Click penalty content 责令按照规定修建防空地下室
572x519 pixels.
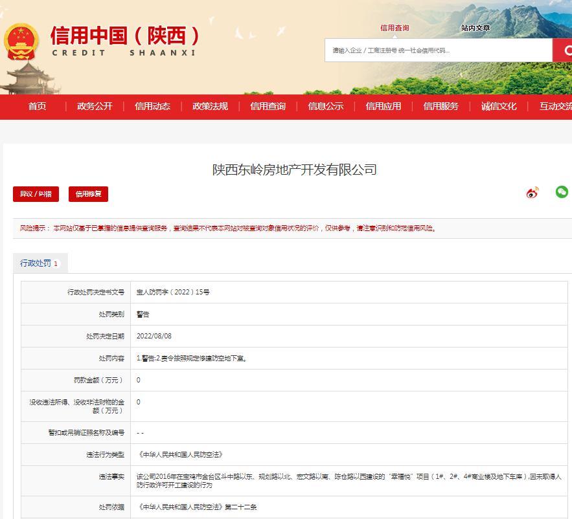coord(204,359)
